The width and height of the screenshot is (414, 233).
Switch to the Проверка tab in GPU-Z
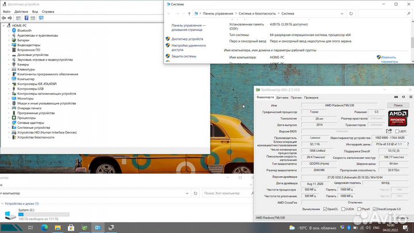[311, 97]
